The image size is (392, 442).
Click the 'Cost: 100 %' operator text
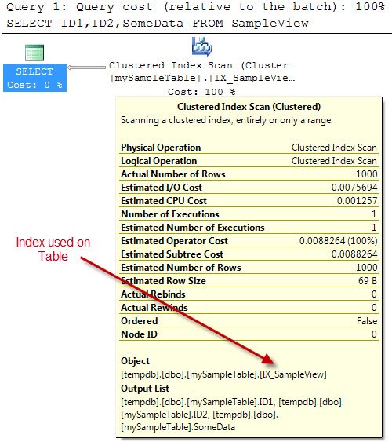point(201,92)
